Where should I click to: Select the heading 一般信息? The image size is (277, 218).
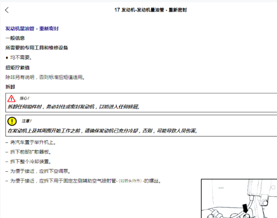pyautogui.click(x=15, y=38)
